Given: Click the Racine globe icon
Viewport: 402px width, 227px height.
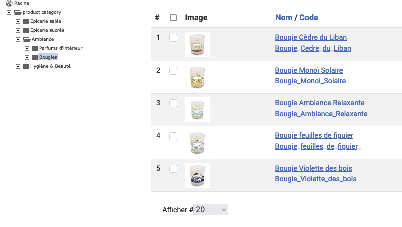Looking at the screenshot, I should tap(9, 3).
